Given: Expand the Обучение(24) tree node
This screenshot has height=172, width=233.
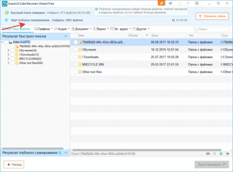Looking at the screenshot, I should [8, 50].
